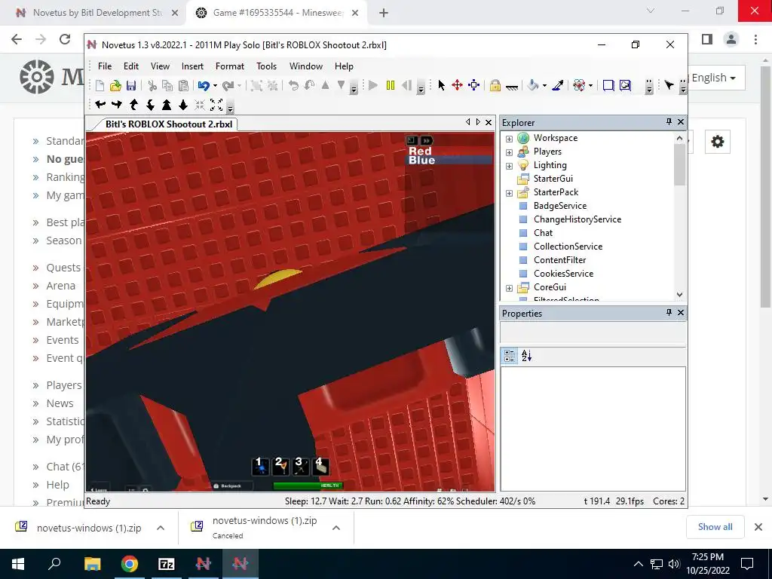This screenshot has width=772, height=579.
Task: Click the camera zoom in arrow
Action: [x=167, y=104]
